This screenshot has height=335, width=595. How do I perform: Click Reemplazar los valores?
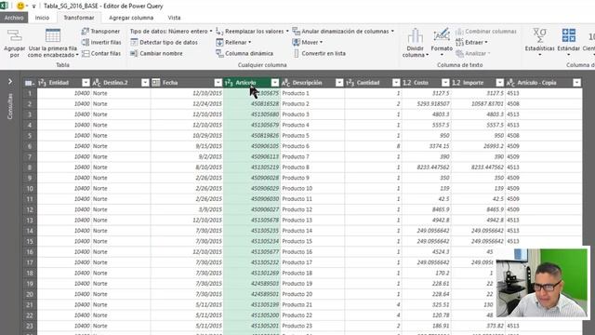tap(252, 31)
